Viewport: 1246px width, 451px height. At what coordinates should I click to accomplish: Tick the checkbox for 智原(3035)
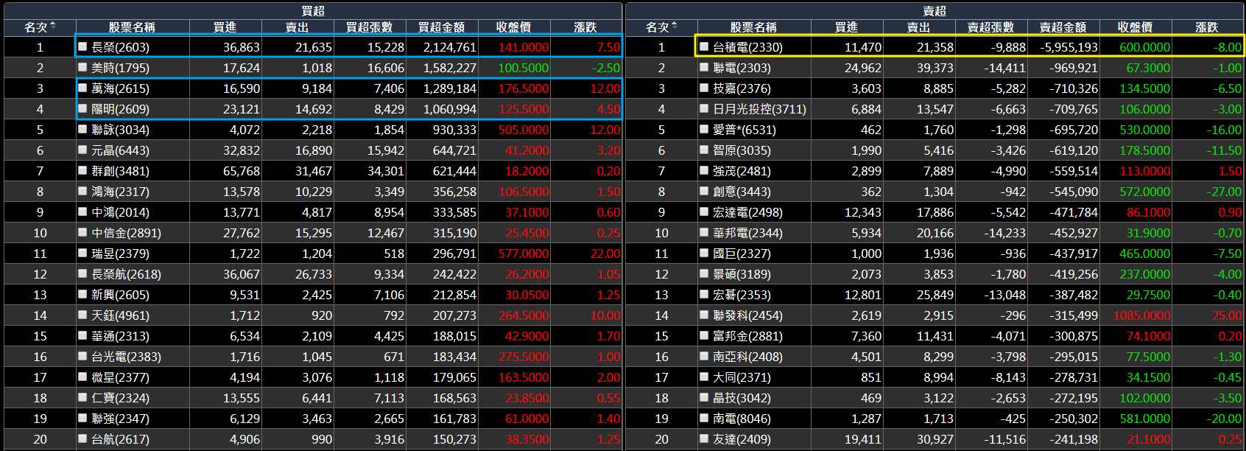[705, 150]
